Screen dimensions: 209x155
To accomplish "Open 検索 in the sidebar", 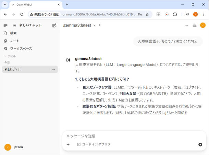I will pyautogui.click(x=13, y=33).
